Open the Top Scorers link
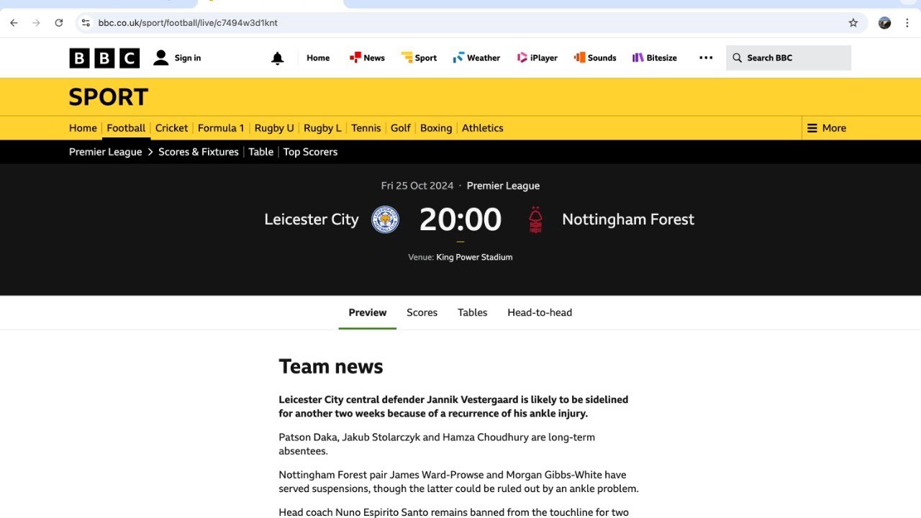921x518 pixels. pyautogui.click(x=310, y=152)
